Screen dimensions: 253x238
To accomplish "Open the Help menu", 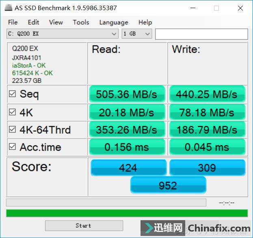I will pyautogui.click(x=145, y=22).
